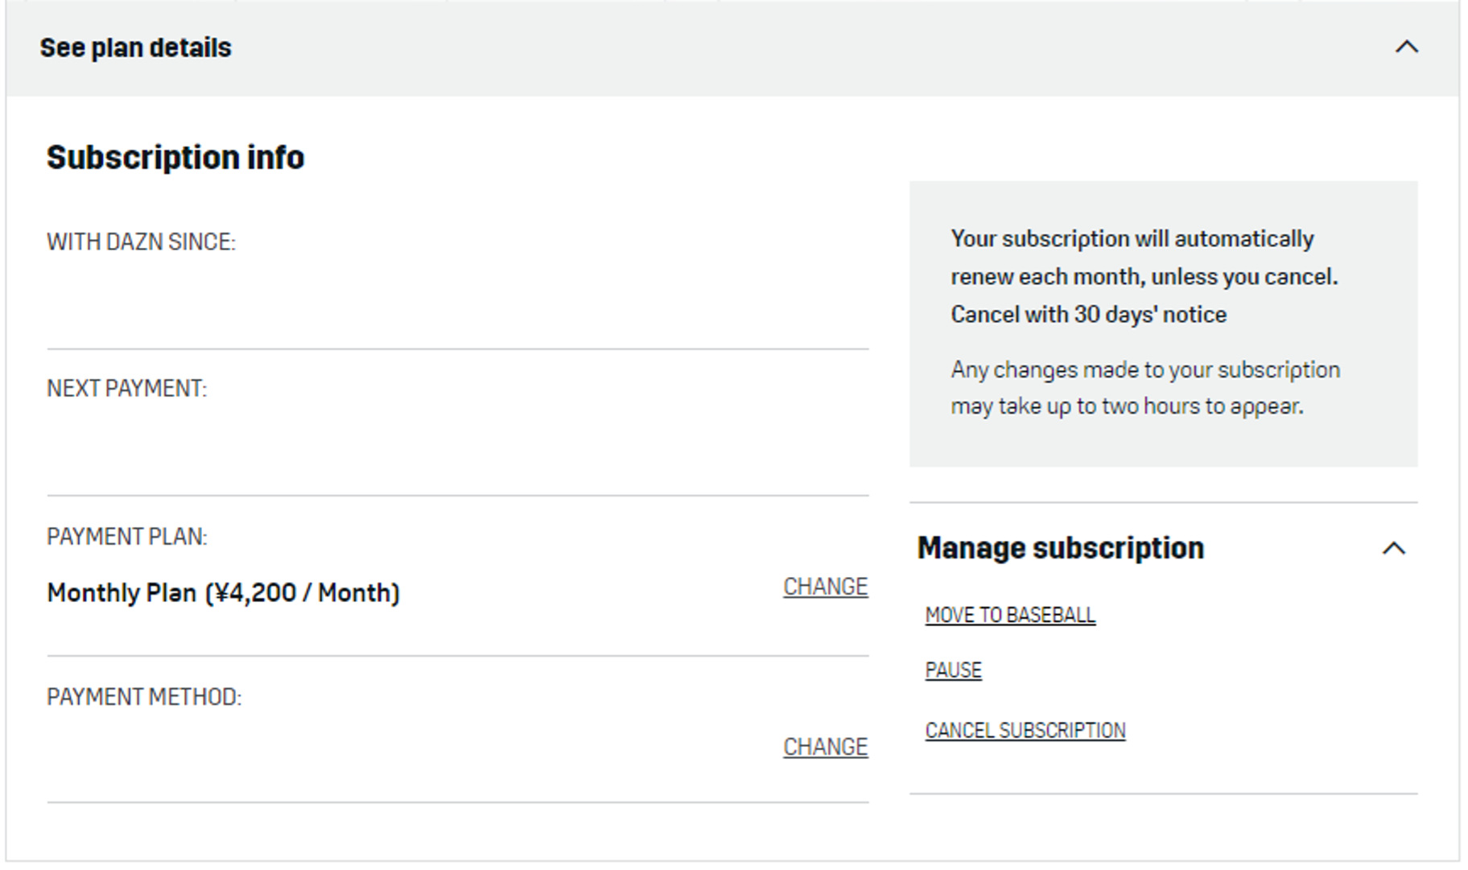The width and height of the screenshot is (1468, 870).
Task: Click the two hours changes notice text
Action: click(x=1144, y=388)
